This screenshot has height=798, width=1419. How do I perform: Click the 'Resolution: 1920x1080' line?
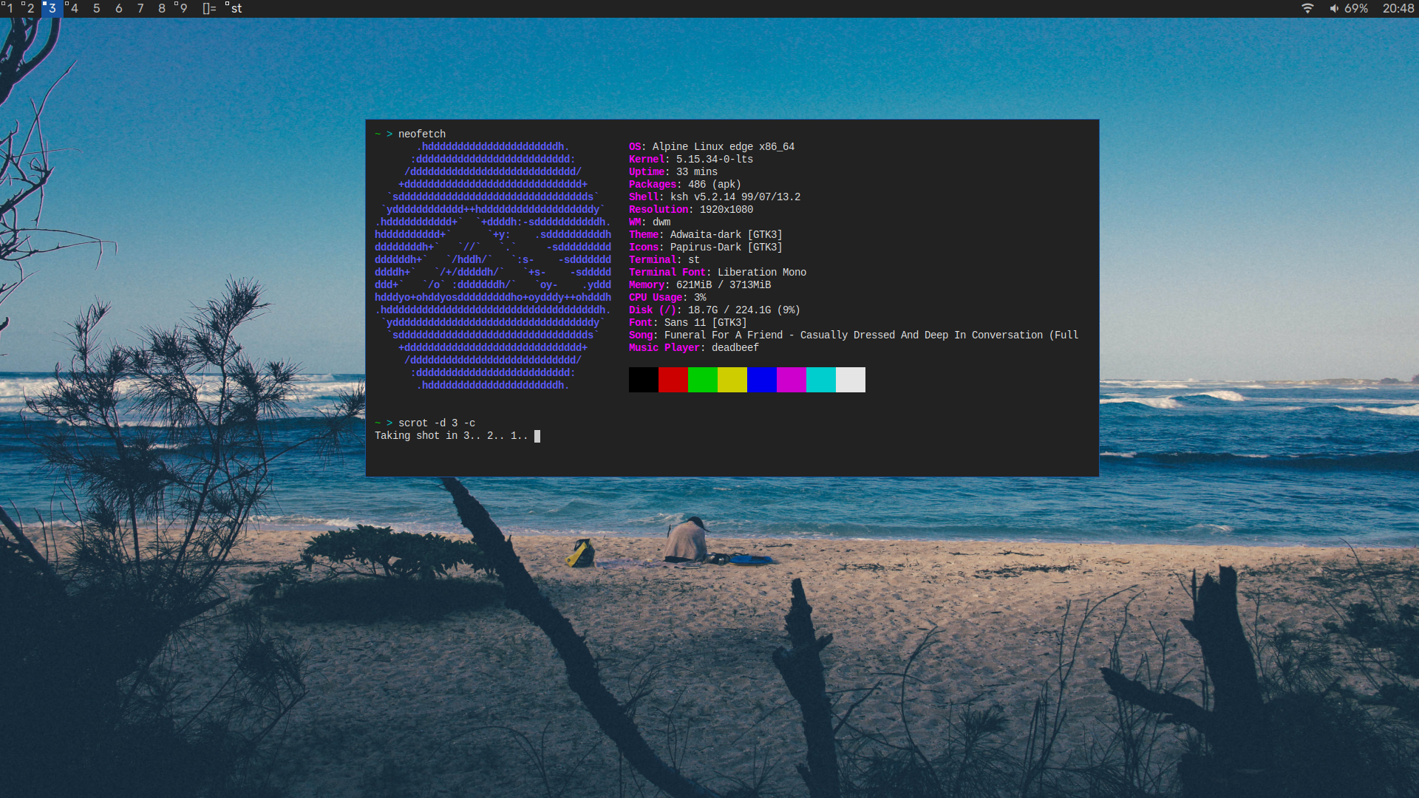coord(691,209)
